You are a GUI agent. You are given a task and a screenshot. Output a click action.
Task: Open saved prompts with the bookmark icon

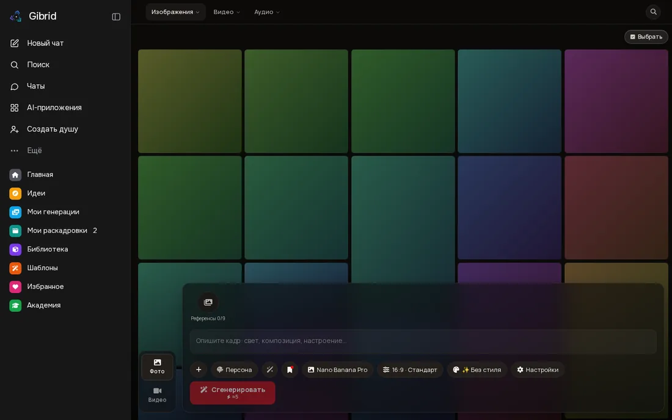[x=290, y=369]
